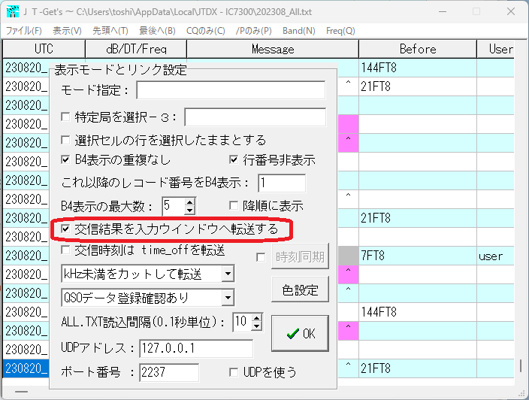The image size is (529, 400).
Task: Click the 特定局を選択－3 text field
Action: tap(255, 117)
